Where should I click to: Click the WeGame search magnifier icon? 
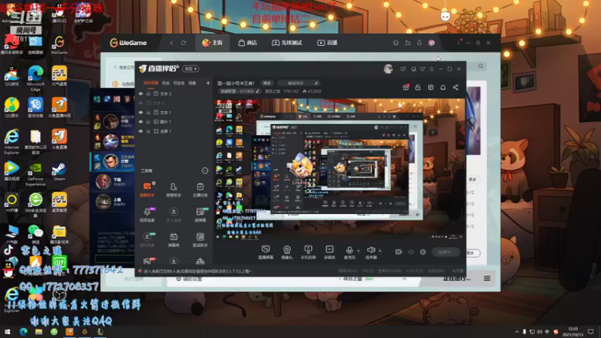click(481, 66)
